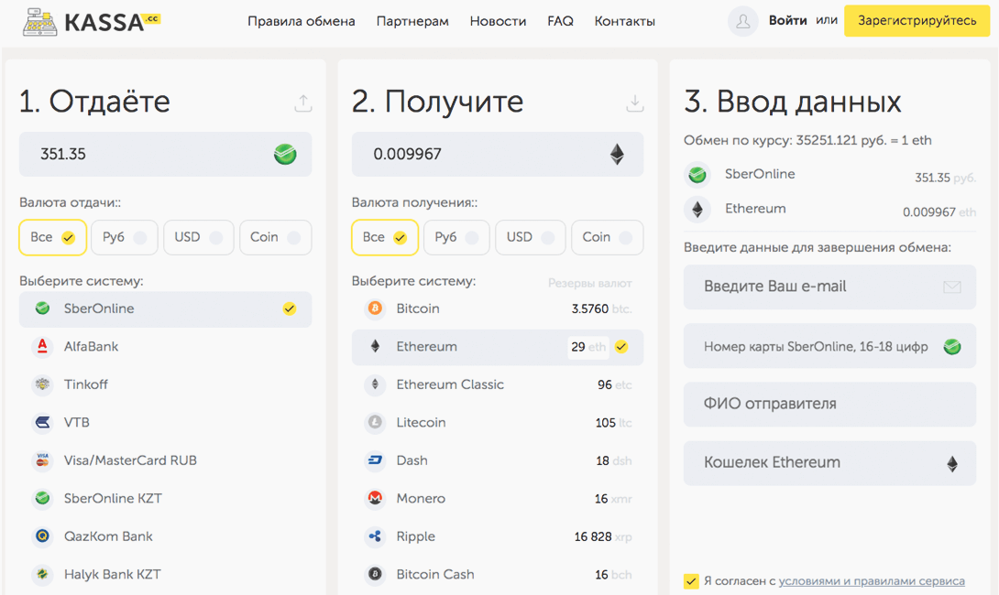Select Ripple in the receive list
Screen dimensions: 999x595
pos(498,535)
